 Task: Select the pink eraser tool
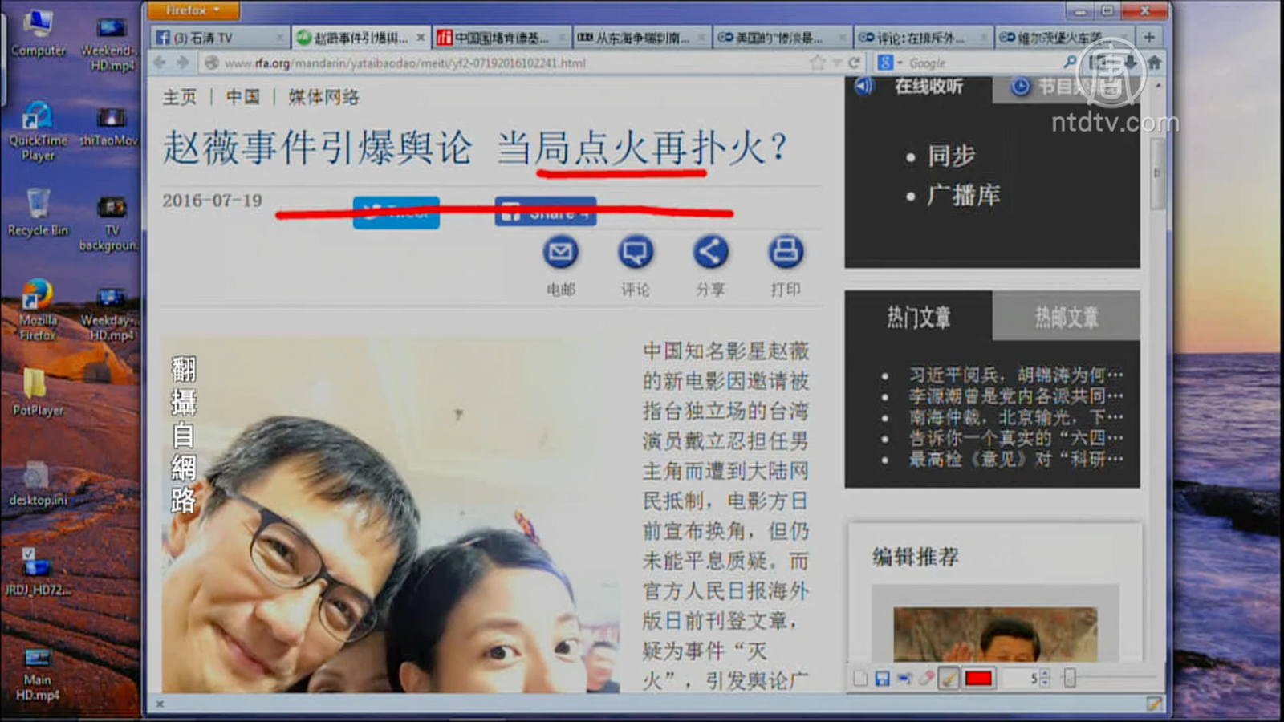pos(926,679)
